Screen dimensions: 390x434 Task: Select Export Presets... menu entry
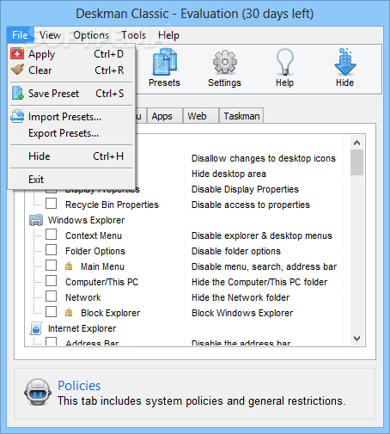[71, 133]
